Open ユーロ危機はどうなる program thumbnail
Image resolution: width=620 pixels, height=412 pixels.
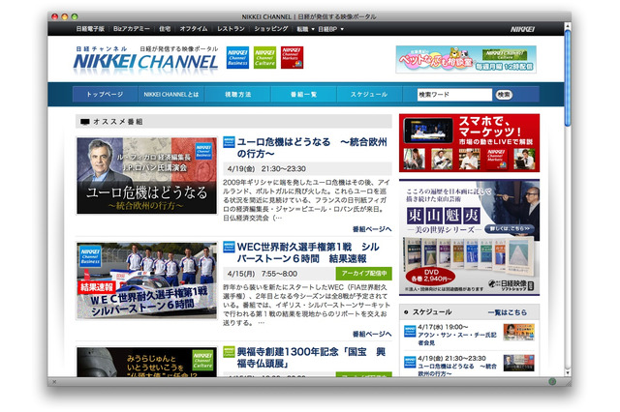(146, 176)
